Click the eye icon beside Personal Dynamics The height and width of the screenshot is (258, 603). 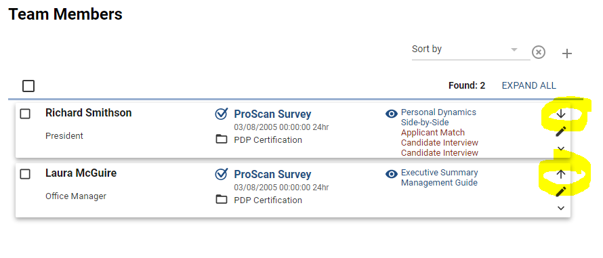point(392,114)
